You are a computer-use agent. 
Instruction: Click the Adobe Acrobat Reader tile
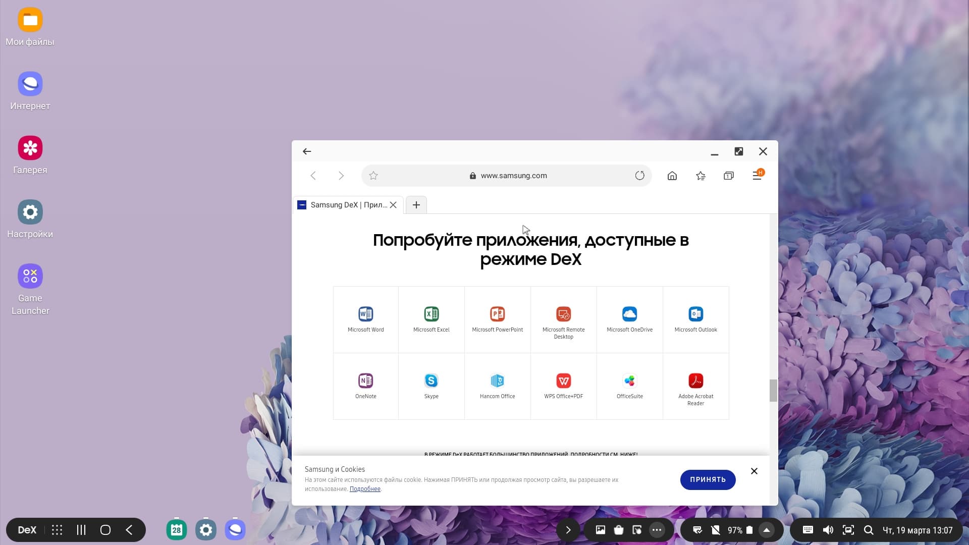click(x=695, y=387)
